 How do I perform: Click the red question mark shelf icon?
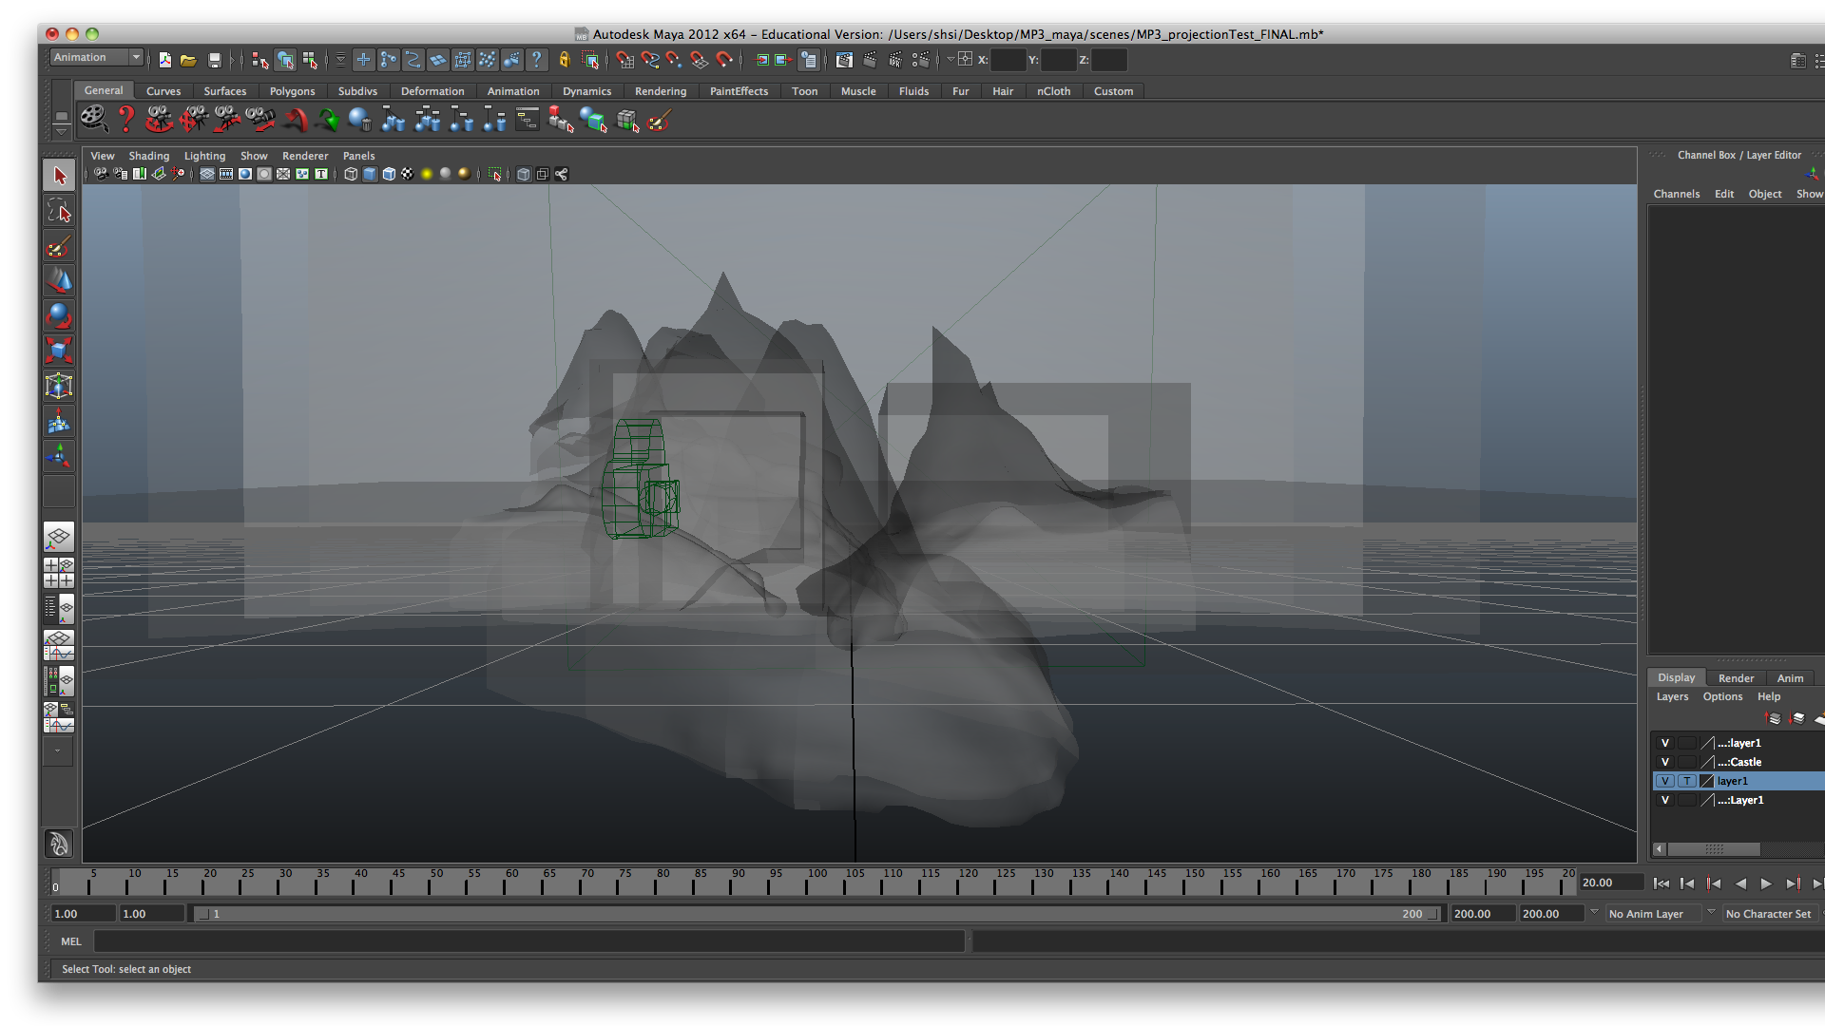coord(125,120)
